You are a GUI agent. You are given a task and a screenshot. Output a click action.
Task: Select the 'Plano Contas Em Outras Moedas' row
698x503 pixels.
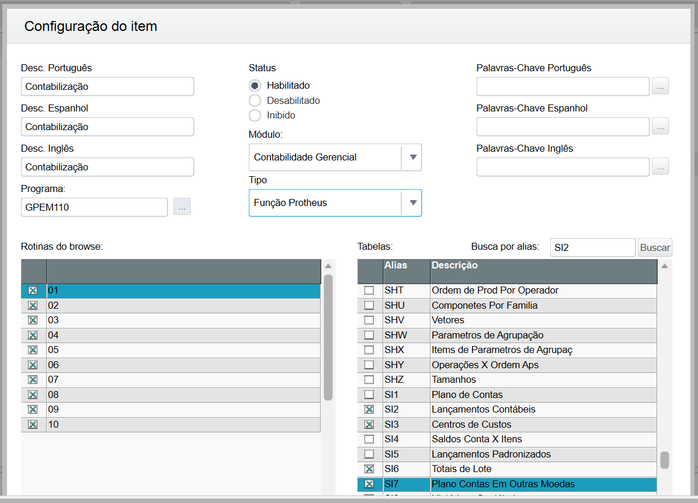tap(507, 484)
